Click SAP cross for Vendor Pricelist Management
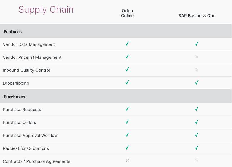Image resolution: width=232 pixels, height=167 pixels. coord(197,57)
